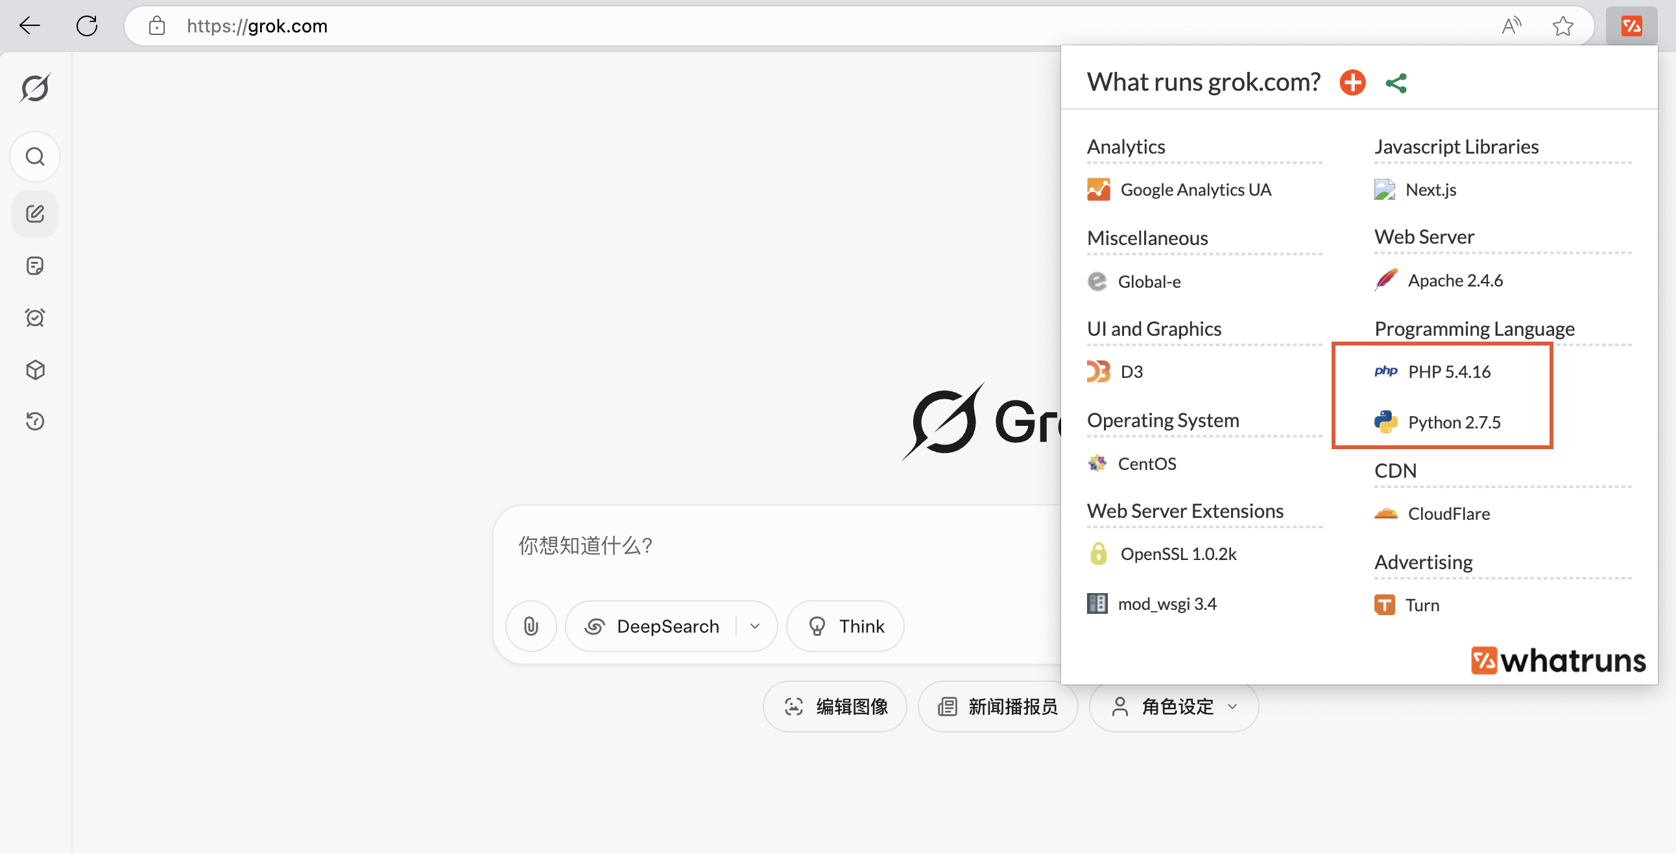Open the whatruns logo link
The width and height of the screenshot is (1676, 853).
click(1557, 660)
